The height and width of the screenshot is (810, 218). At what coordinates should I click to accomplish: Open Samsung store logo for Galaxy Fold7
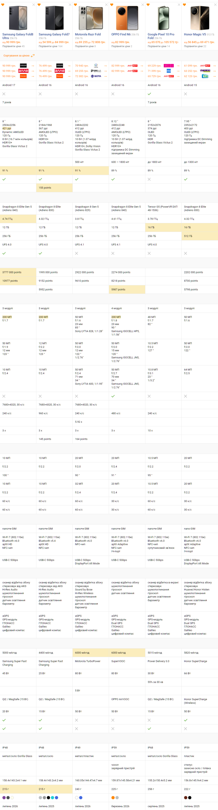coord(60,66)
